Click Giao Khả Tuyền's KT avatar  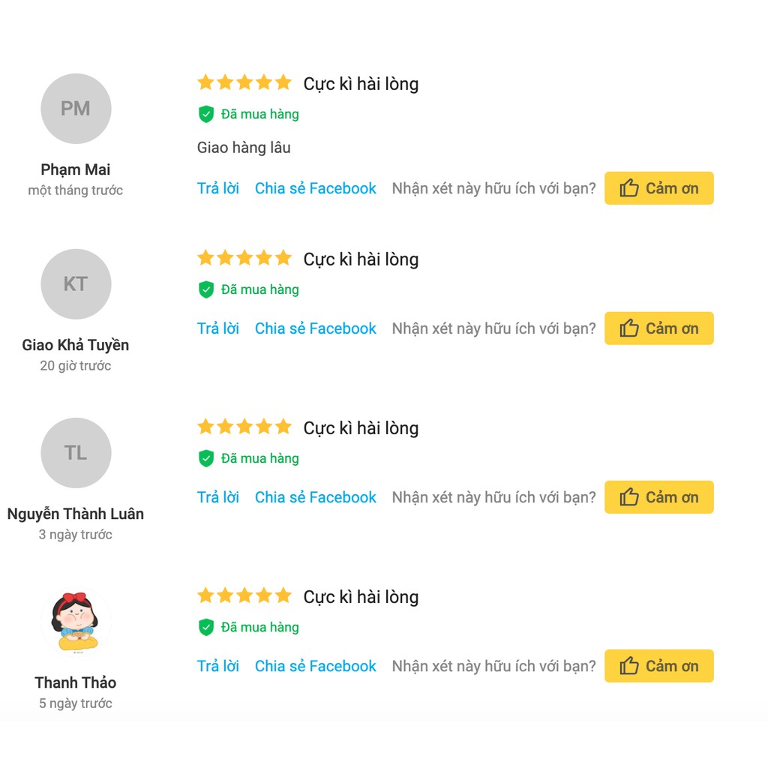(76, 284)
